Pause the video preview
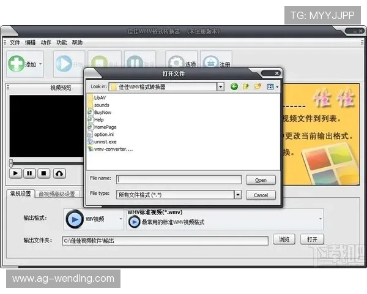Image resolution: width=367 pixels, height=294 pixels. click(x=29, y=173)
